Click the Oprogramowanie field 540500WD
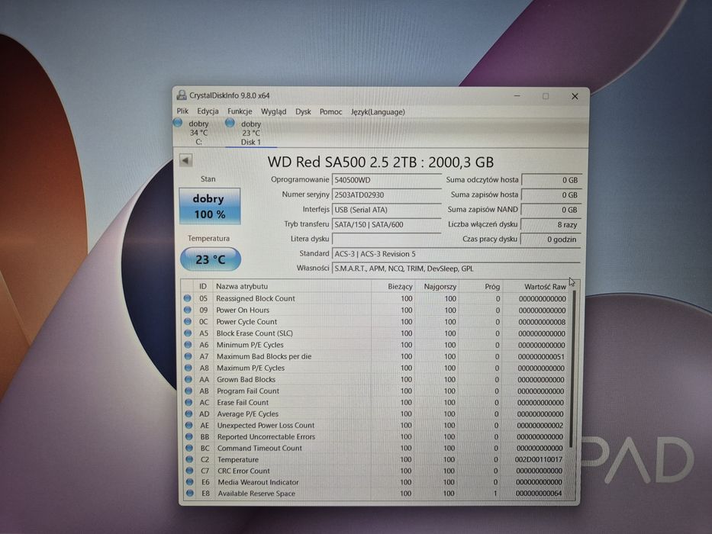712x534 pixels. (387, 180)
